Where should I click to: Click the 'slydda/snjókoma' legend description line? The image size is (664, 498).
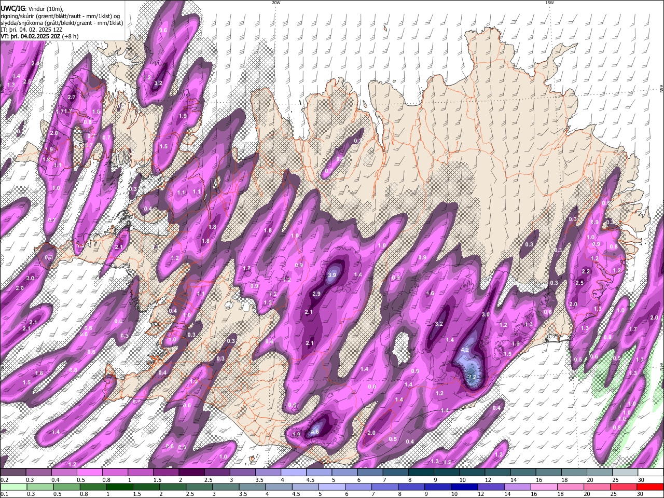point(62,23)
